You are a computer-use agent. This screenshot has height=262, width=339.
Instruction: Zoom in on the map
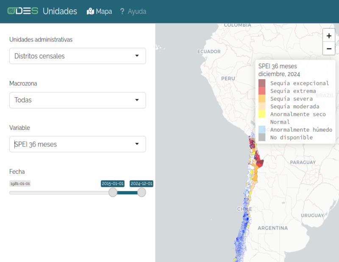(x=329, y=36)
